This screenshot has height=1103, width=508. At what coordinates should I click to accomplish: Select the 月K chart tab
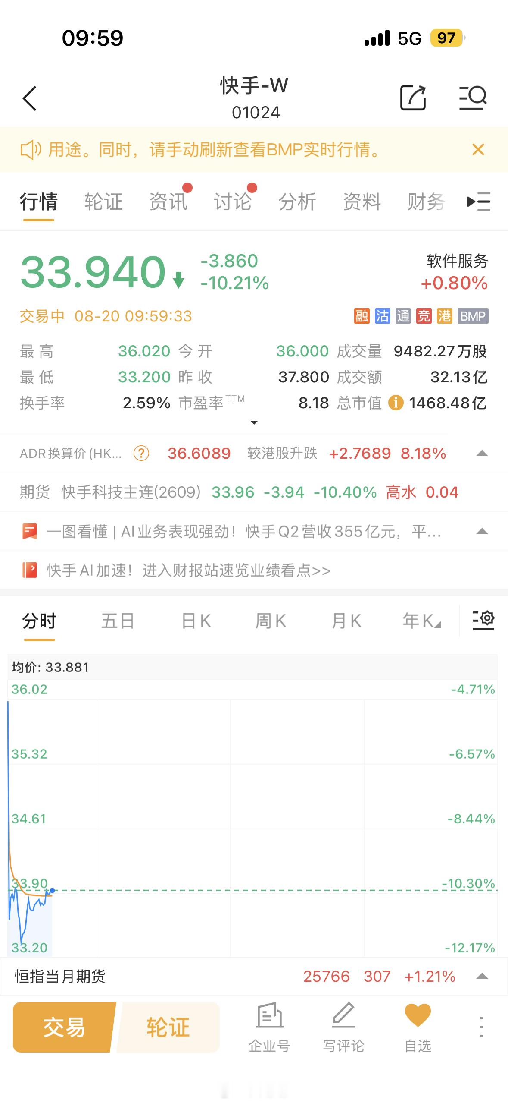coord(346,621)
